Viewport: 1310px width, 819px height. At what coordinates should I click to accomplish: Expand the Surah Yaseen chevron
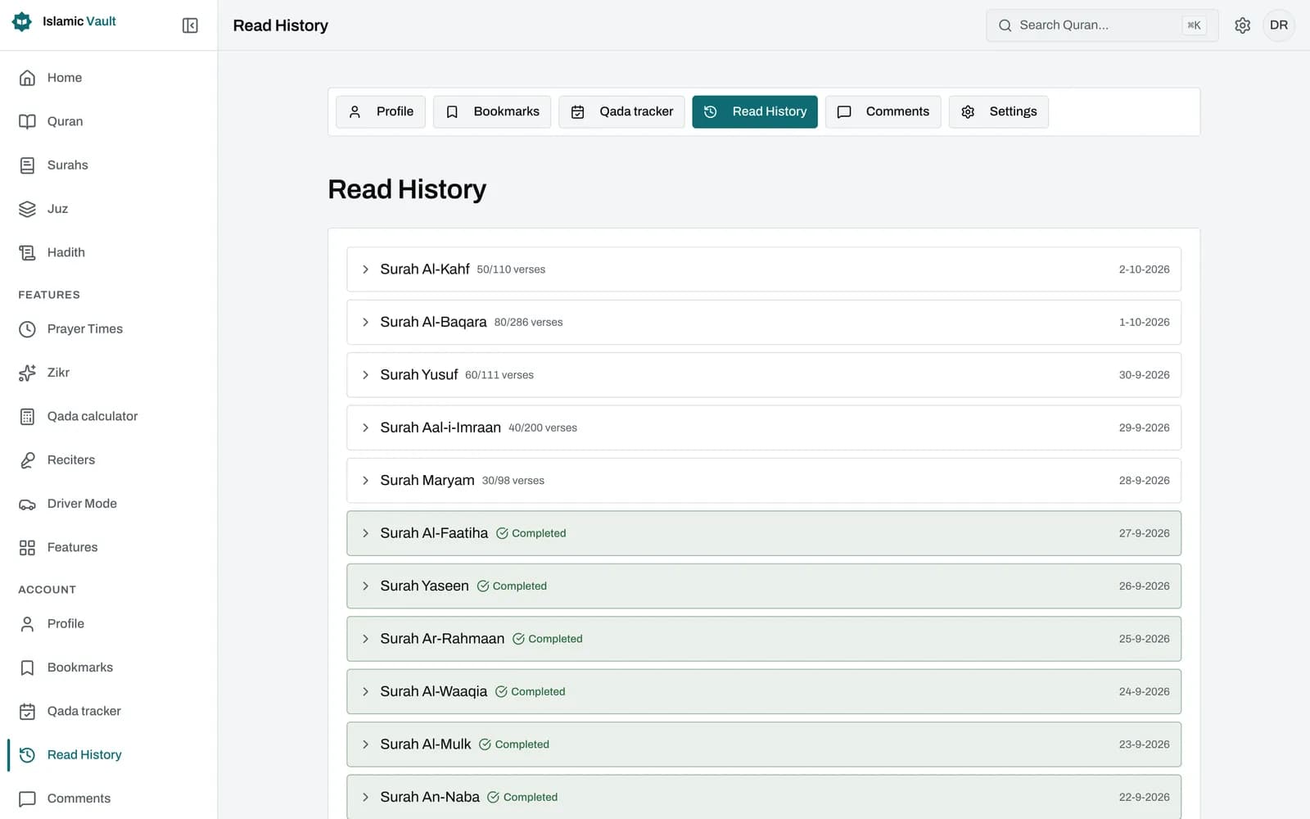pyautogui.click(x=365, y=586)
